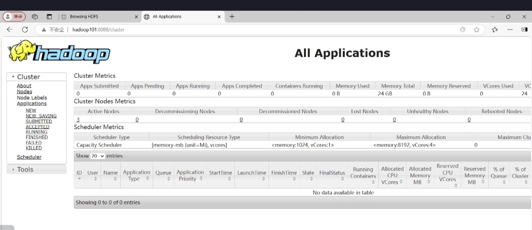
Task: Close the Browsing HDFS tab
Action: coord(136,17)
